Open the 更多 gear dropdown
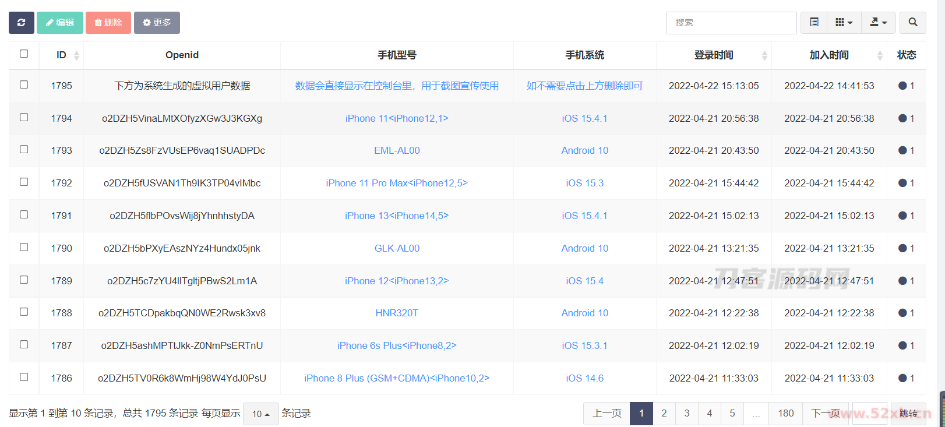The height and width of the screenshot is (427, 945). 157,23
